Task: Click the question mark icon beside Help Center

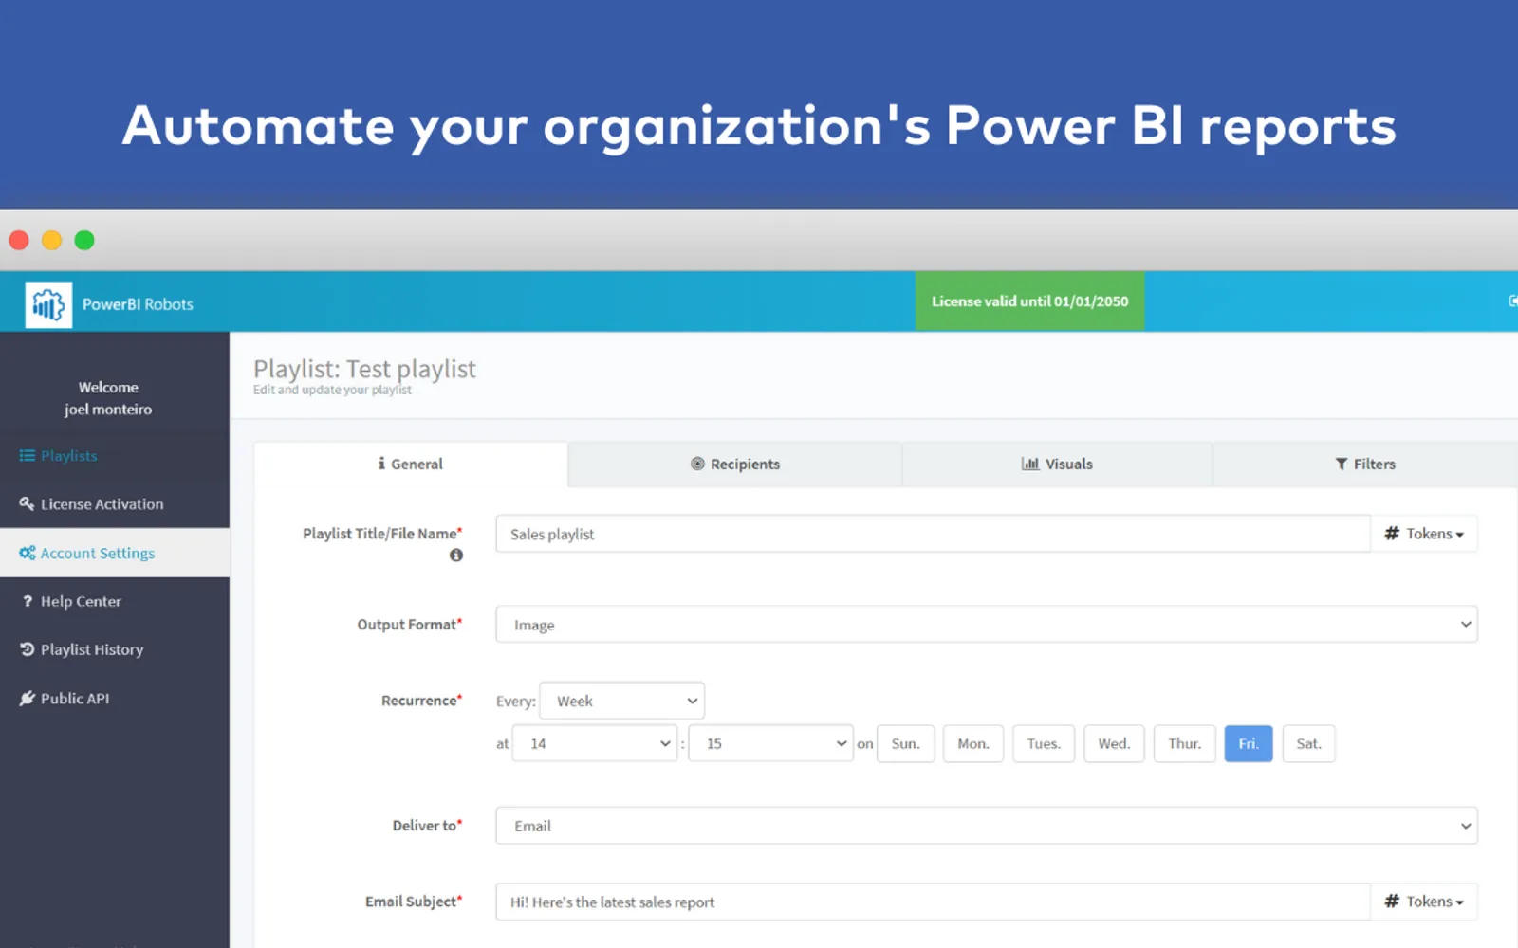Action: point(28,601)
